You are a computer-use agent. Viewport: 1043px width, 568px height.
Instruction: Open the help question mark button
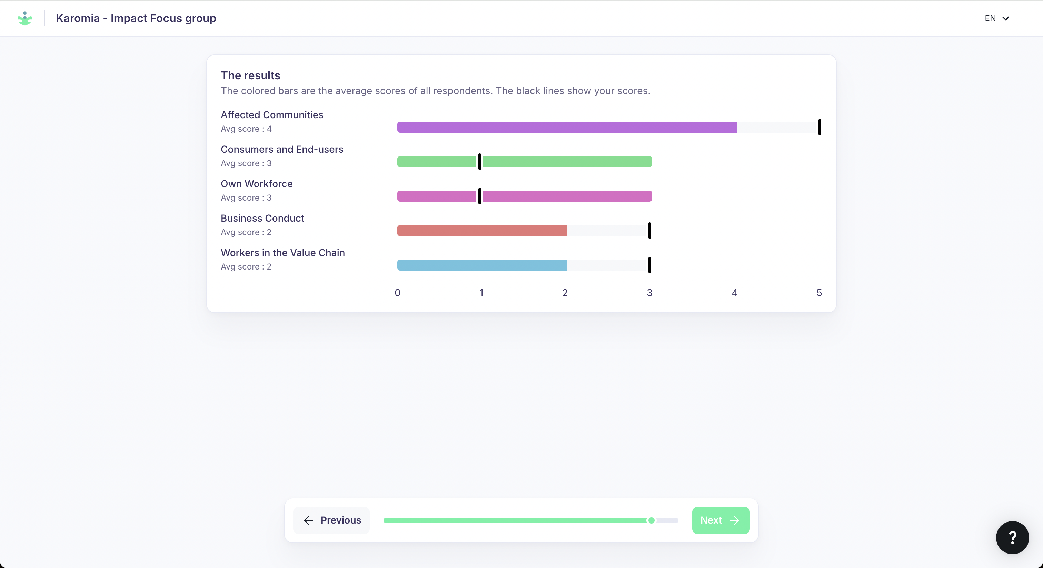(x=1012, y=537)
